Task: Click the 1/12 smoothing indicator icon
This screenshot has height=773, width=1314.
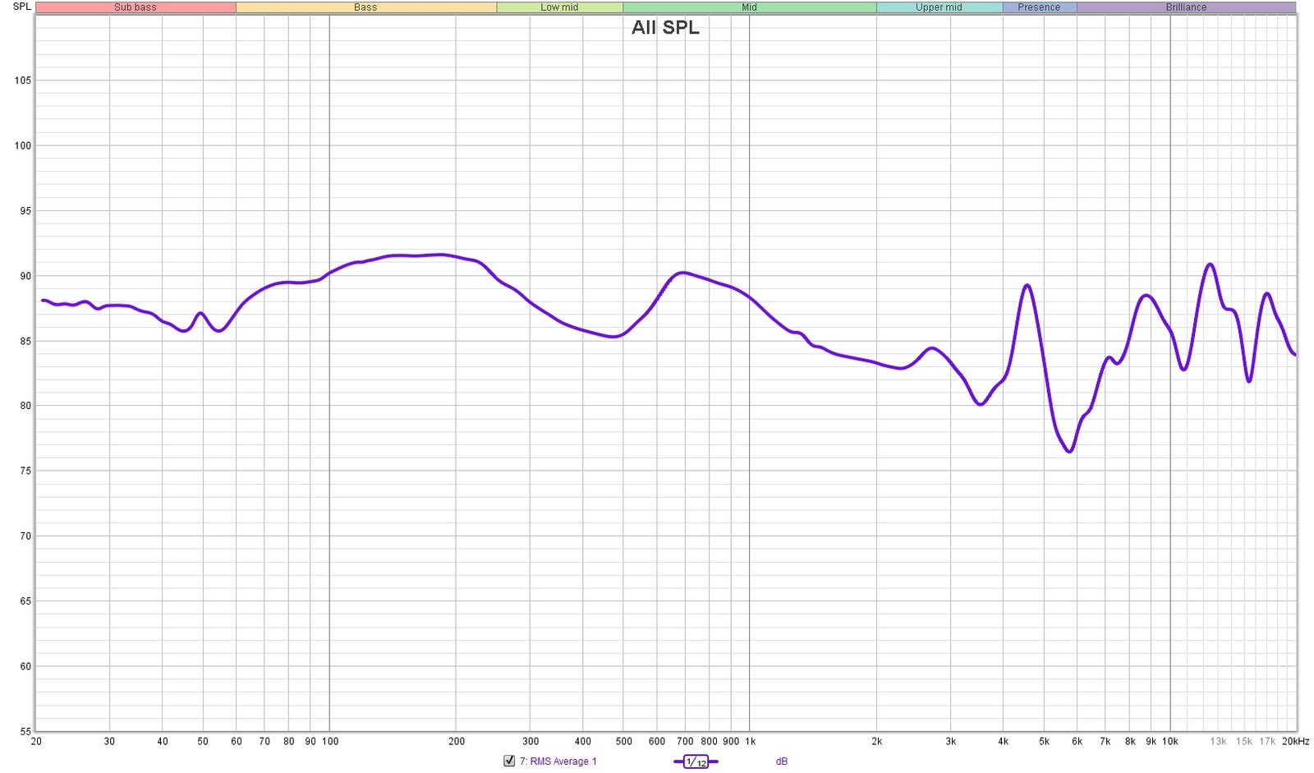Action: (x=696, y=762)
